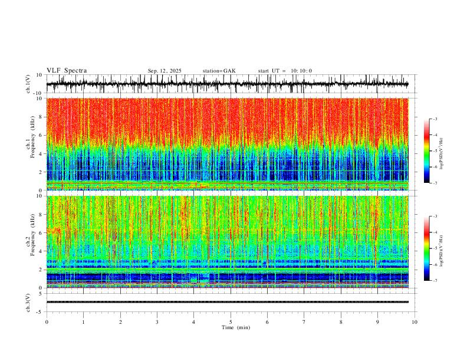Click the ch.2 spectrogram panel
The height and width of the screenshot is (361, 467).
(227, 242)
